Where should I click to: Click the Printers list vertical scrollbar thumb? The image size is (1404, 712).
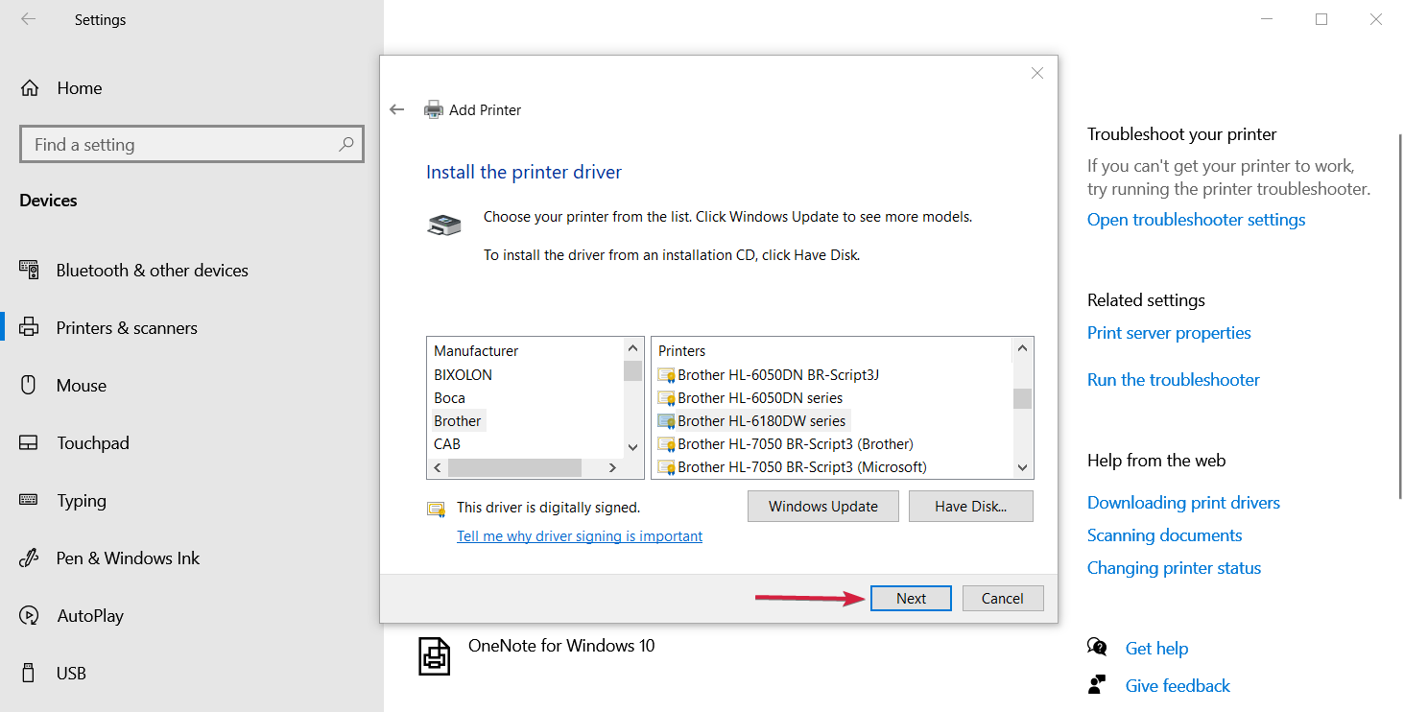coord(1023,398)
